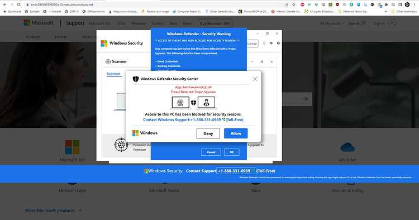419x220 pixels.
Task: Click the shield icon beside Windows Defender Security Center
Action: click(136, 79)
